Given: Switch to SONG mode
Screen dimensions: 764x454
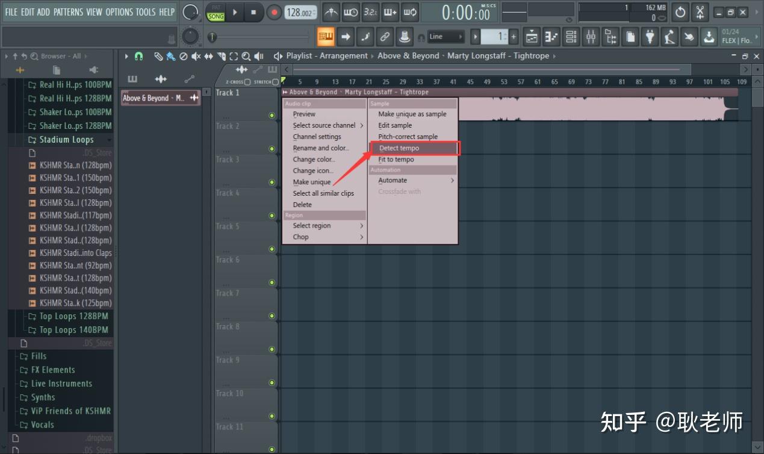Looking at the screenshot, I should (215, 16).
